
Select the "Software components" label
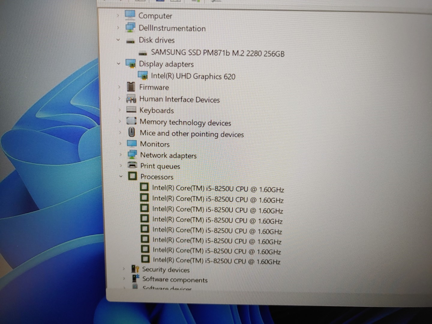175,280
